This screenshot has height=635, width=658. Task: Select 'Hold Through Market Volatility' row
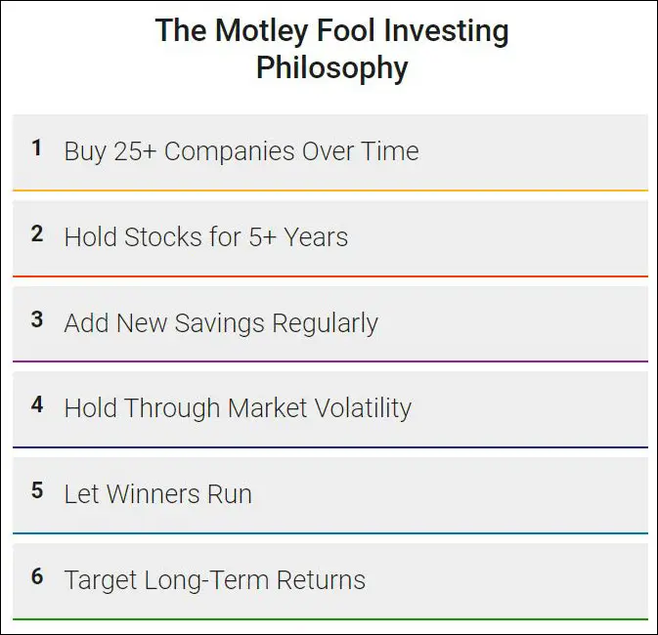tap(238, 408)
